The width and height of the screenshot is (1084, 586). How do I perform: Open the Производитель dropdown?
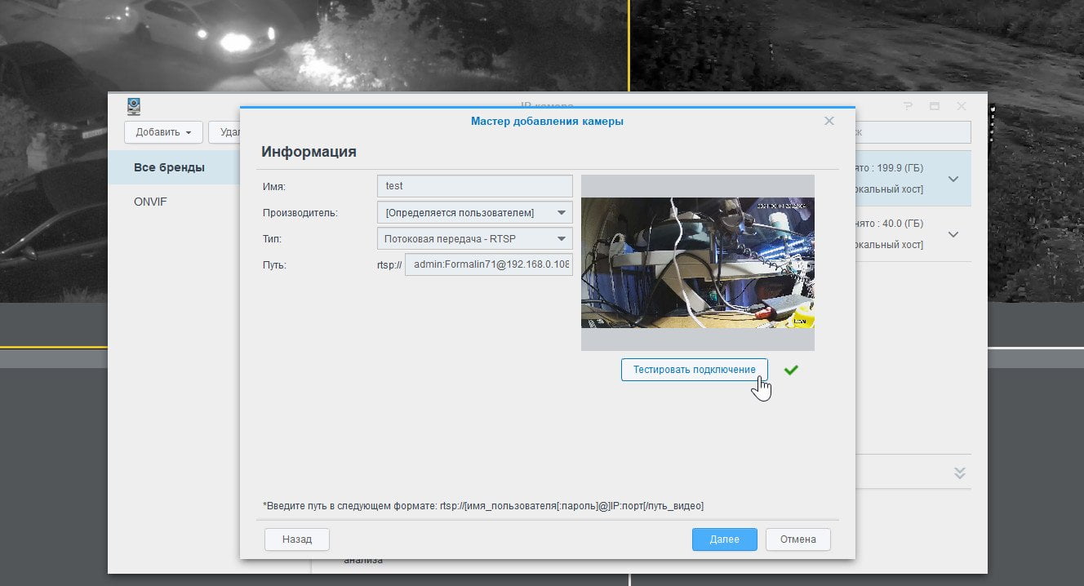(x=475, y=212)
